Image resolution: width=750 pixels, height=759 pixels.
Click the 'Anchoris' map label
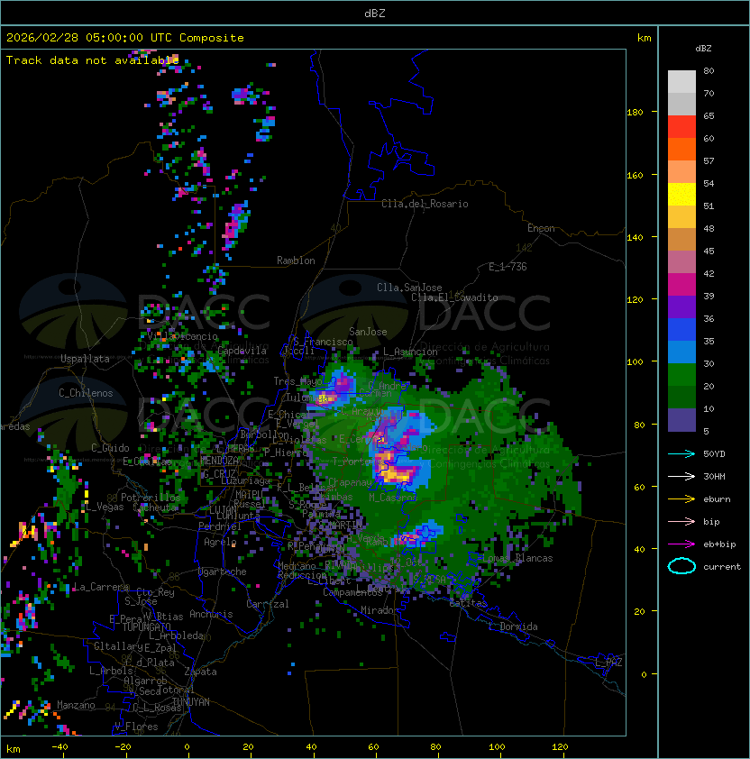tap(211, 614)
